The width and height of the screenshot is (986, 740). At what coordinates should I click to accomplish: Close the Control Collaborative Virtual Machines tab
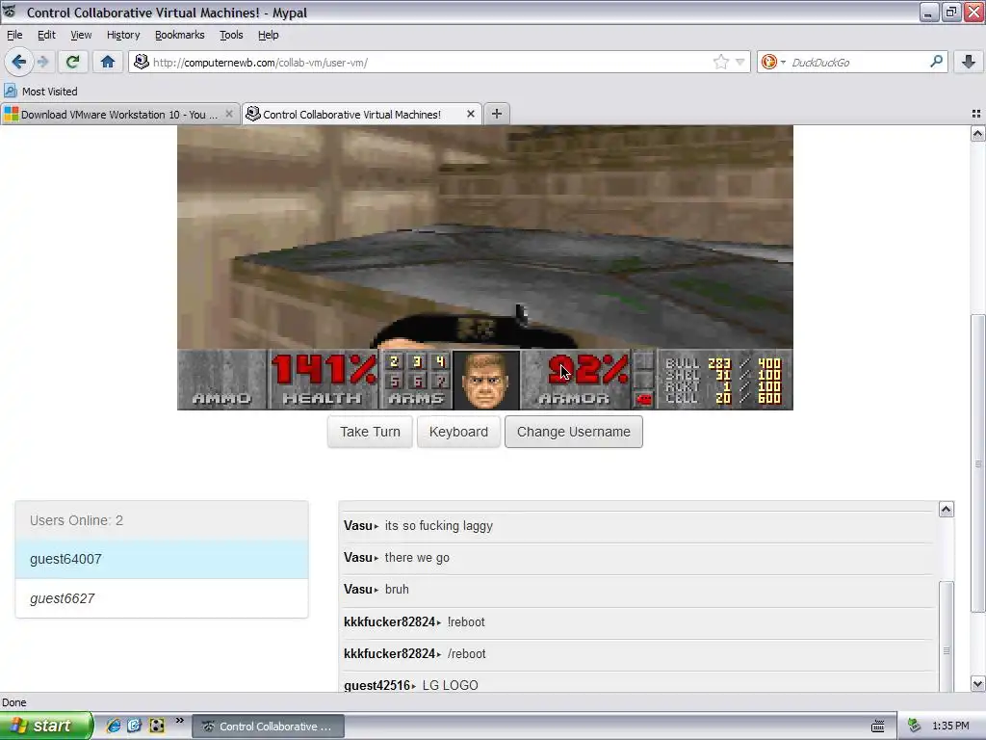tap(470, 114)
